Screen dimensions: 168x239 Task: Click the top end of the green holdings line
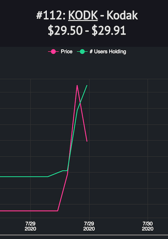(87, 85)
